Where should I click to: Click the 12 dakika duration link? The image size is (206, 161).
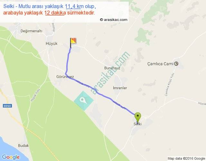coord(55,13)
